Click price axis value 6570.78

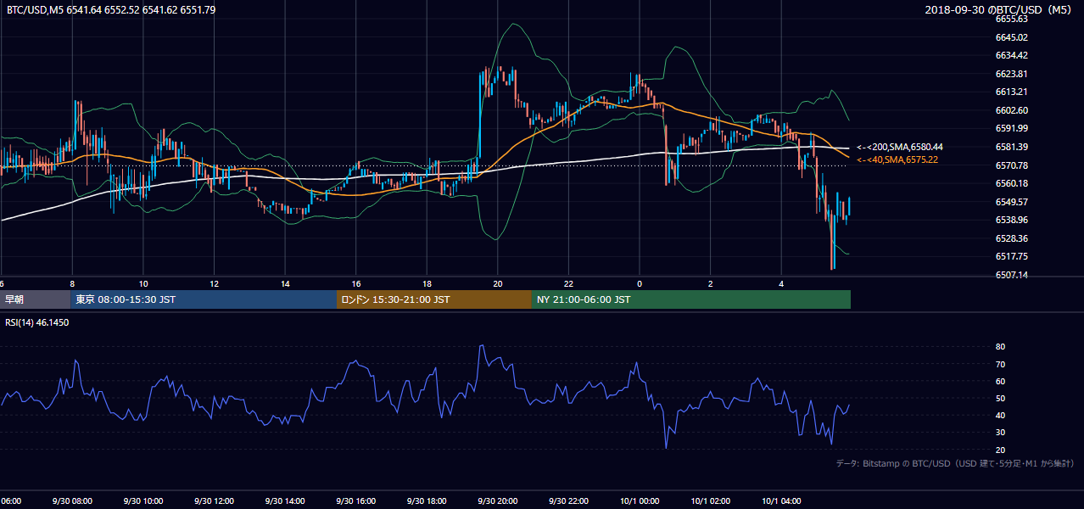1012,165
